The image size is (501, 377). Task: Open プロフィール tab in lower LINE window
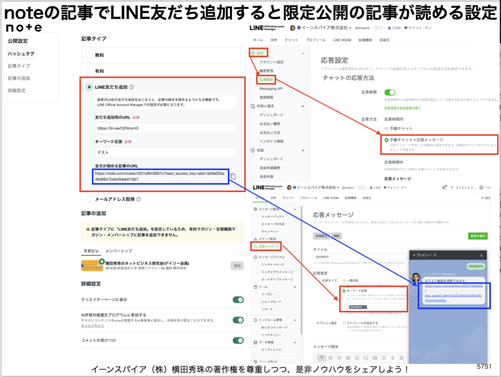pyautogui.click(x=308, y=198)
